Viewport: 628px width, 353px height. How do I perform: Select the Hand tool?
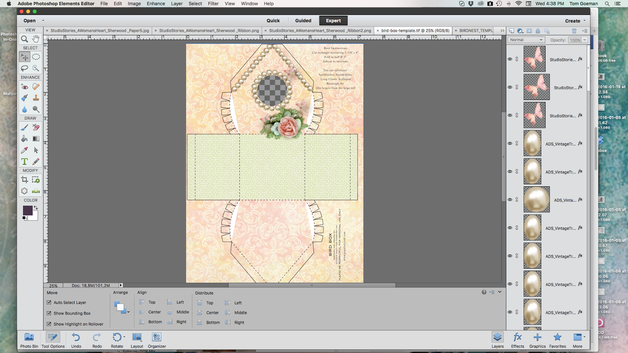tap(36, 39)
